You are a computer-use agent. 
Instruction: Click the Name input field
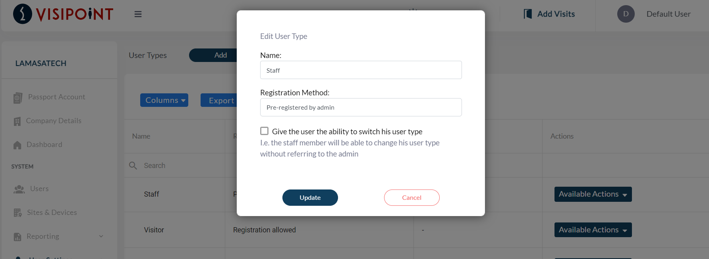coord(361,70)
